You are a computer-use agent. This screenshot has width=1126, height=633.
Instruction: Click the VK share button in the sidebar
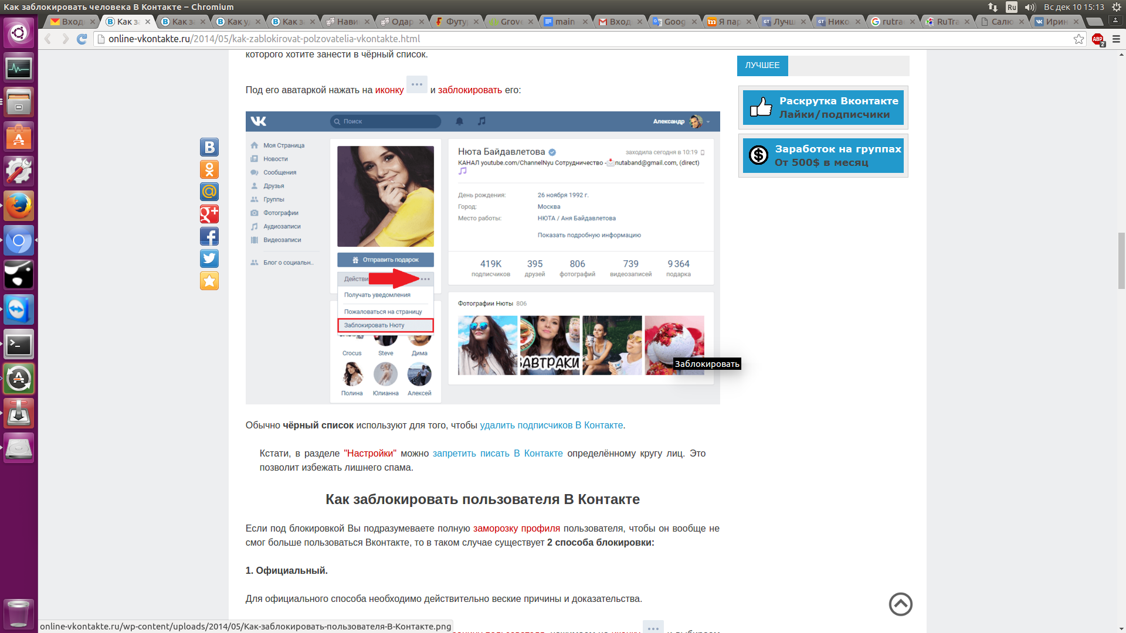(209, 147)
